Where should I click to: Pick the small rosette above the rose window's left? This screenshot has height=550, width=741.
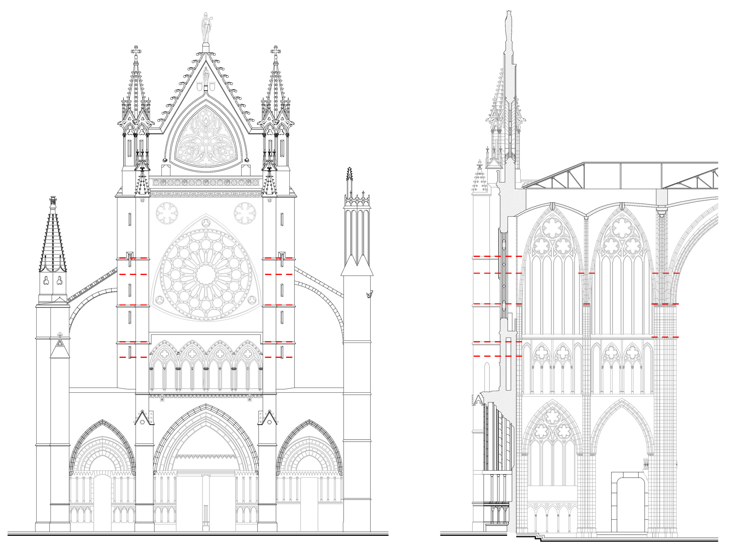click(x=167, y=213)
